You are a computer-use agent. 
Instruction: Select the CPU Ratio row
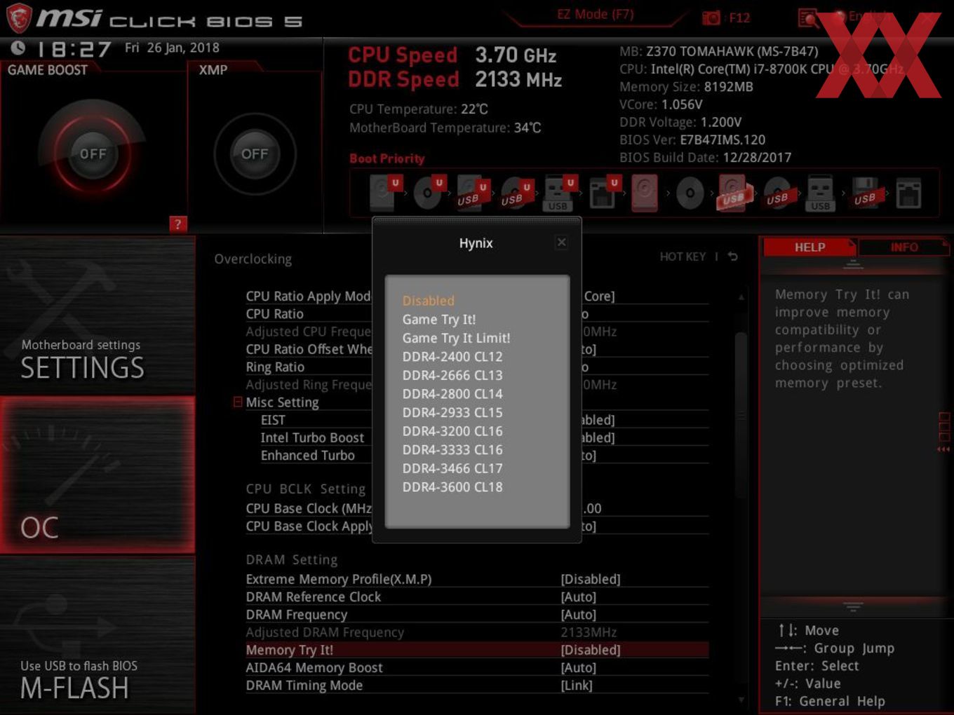pos(477,313)
